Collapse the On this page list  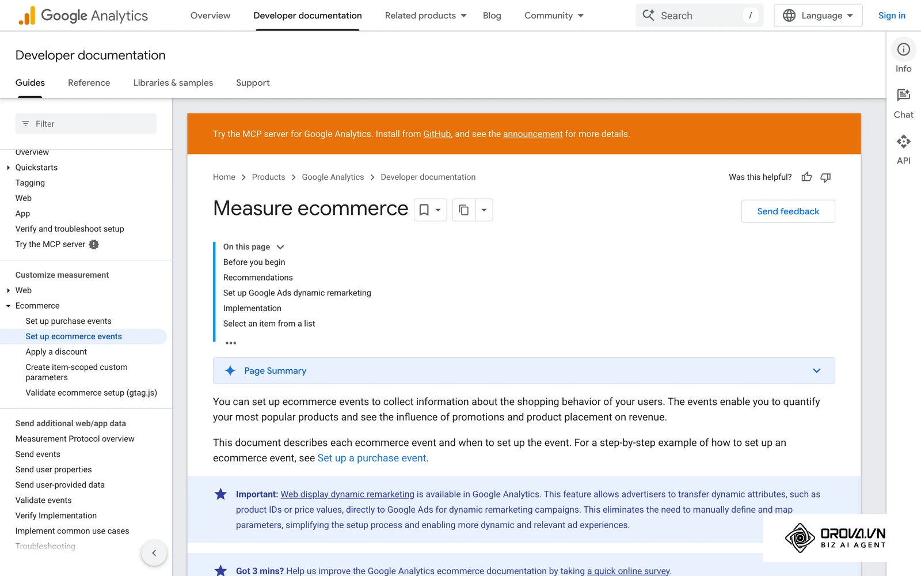(280, 247)
